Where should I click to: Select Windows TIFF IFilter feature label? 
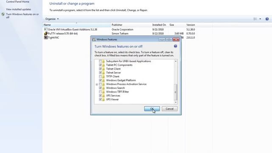click(117, 92)
